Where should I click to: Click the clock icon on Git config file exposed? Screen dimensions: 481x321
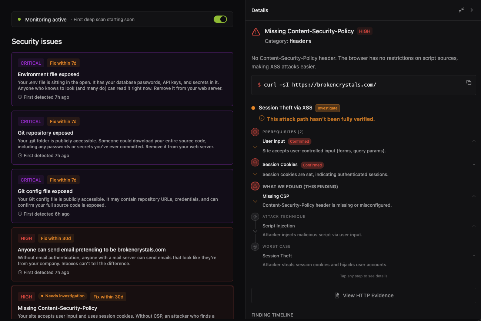coord(20,214)
